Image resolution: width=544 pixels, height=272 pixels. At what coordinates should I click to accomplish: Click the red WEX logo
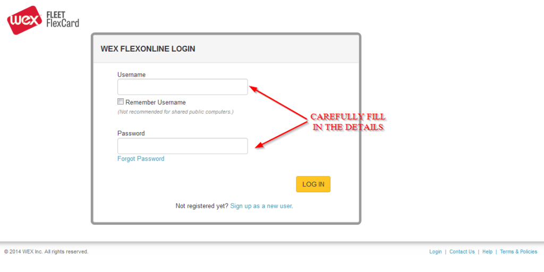24,20
